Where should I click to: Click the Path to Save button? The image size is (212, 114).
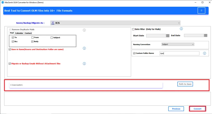(x=185, y=84)
